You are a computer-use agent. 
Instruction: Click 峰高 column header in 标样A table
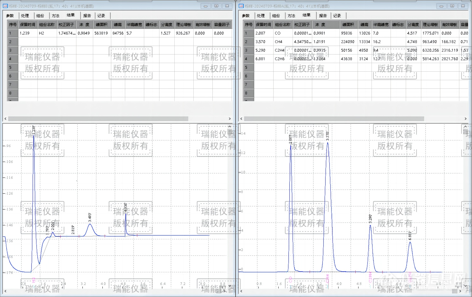pos(365,24)
